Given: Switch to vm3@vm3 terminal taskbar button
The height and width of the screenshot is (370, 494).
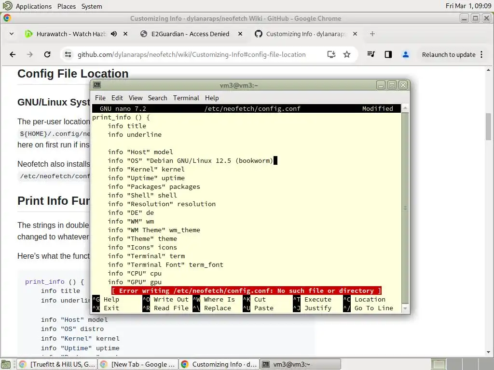Looking at the screenshot, I should pyautogui.click(x=300, y=364).
